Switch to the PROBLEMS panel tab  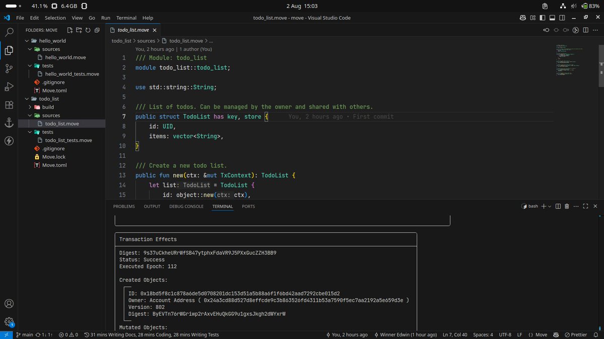[x=124, y=206]
